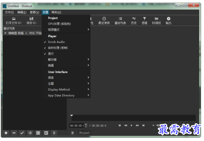
Task: Close the open 设置 Settings menu
Action: tap(45, 12)
